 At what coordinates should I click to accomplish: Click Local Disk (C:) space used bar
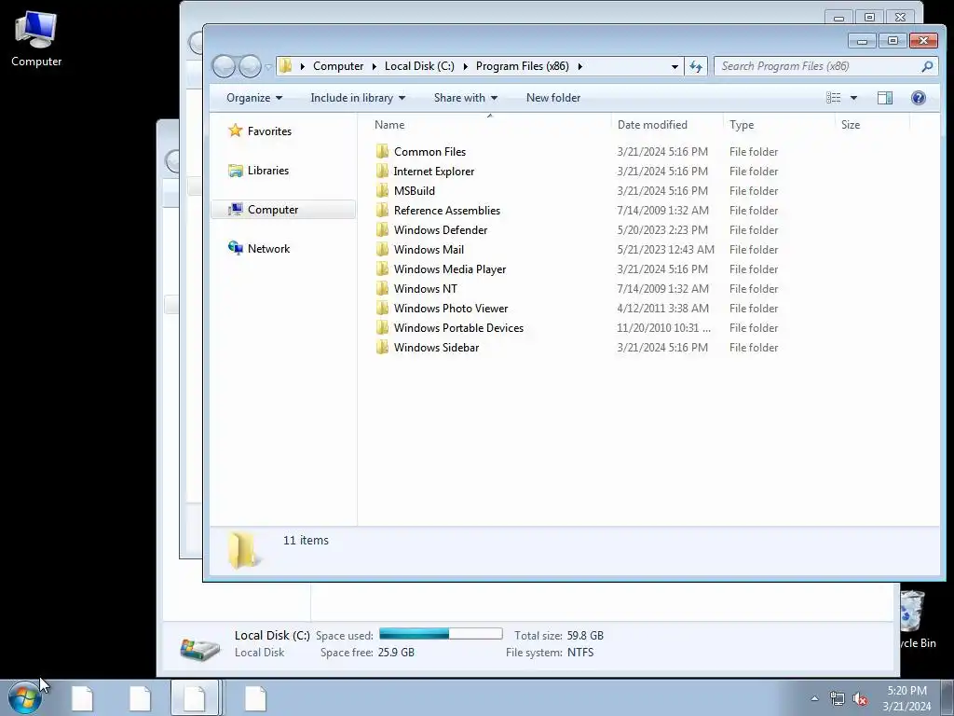441,634
